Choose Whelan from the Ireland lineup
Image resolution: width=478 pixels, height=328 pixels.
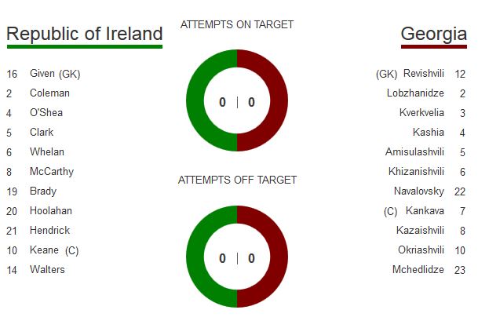point(47,152)
